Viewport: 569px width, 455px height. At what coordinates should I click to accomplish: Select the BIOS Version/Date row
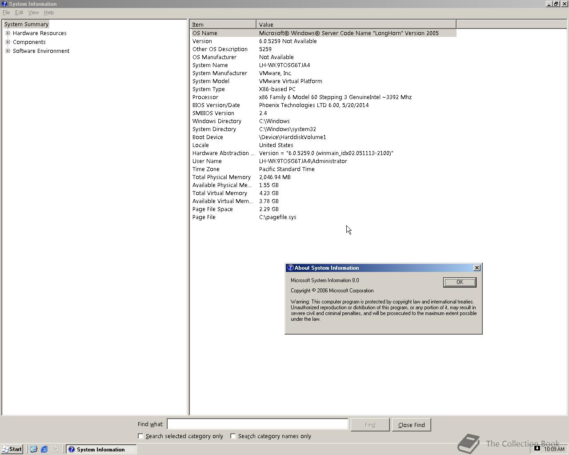324,105
